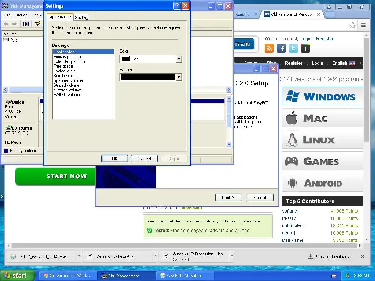Click the US flag language icon

tap(352, 63)
